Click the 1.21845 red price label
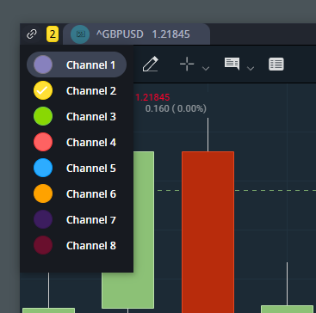 click(152, 97)
